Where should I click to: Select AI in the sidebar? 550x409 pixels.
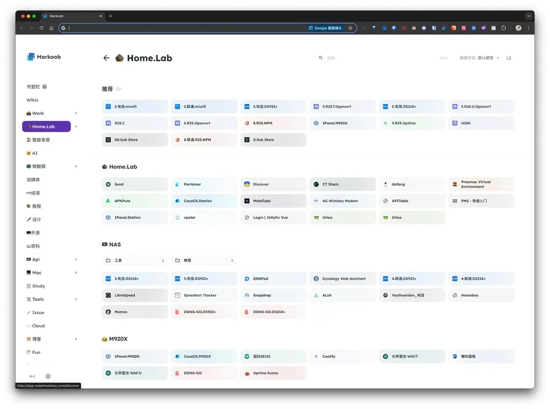32,153
